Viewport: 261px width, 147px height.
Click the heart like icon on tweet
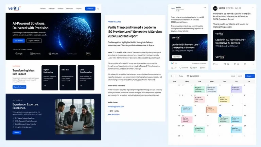214,64
